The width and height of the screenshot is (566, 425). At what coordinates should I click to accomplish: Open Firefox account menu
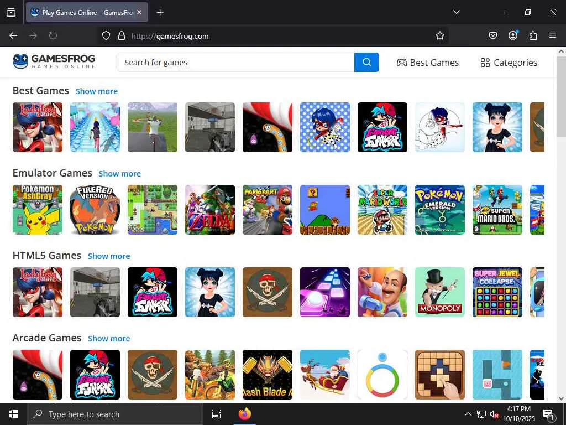click(x=513, y=35)
